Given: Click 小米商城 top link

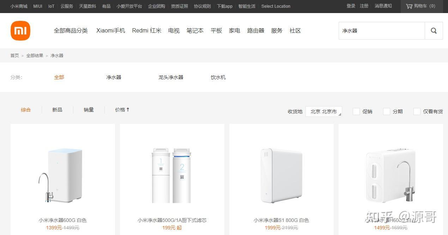Looking at the screenshot, I should (19, 6).
